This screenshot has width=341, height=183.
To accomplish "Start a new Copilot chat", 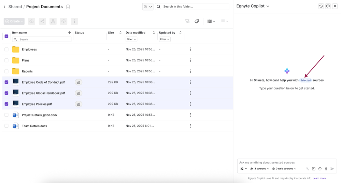I will pos(328,6).
